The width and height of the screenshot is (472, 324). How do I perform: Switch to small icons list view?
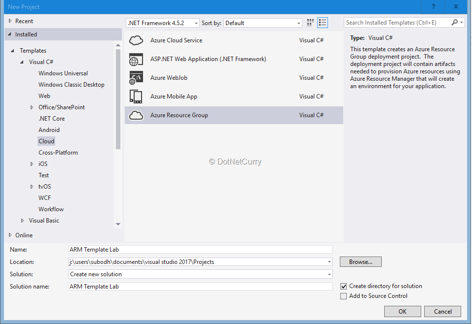323,23
